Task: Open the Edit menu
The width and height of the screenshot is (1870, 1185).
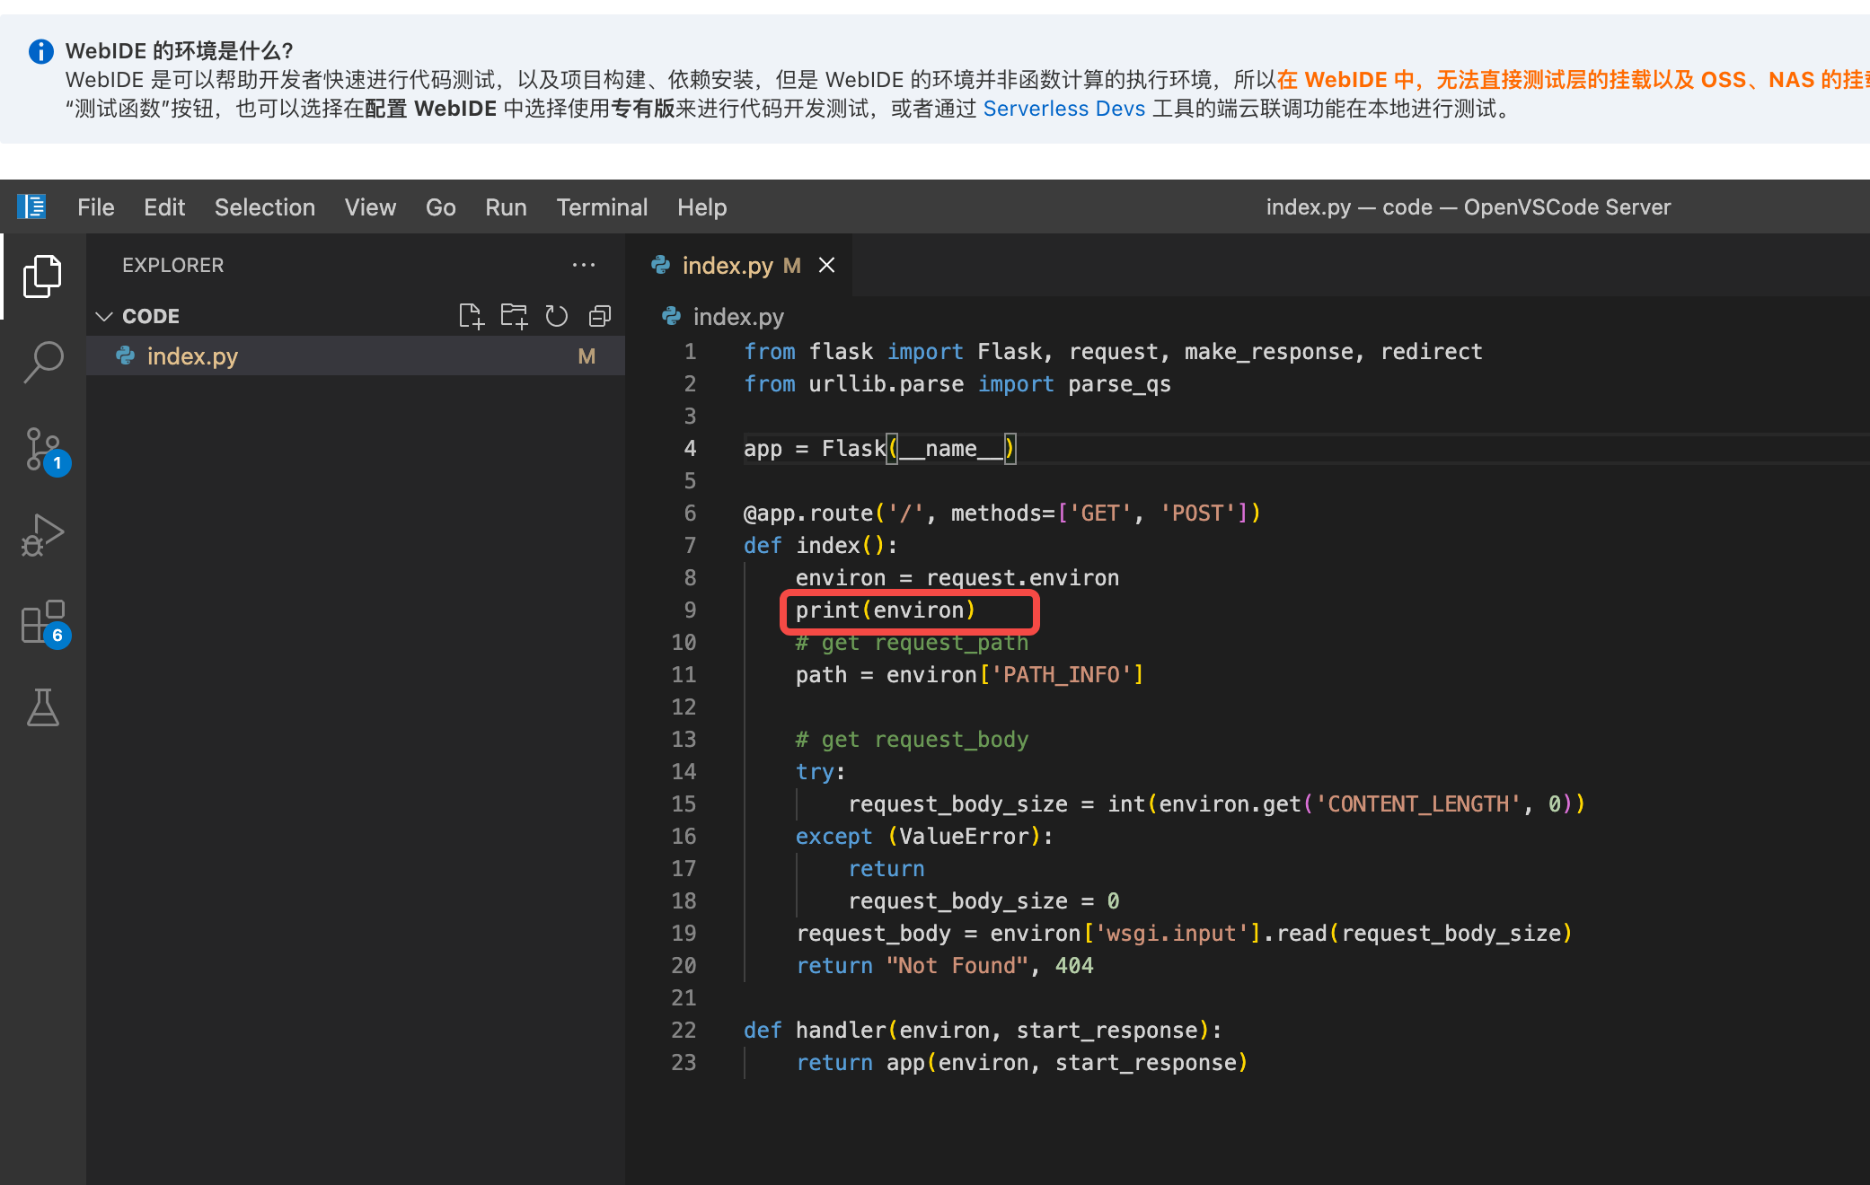Action: pyautogui.click(x=164, y=207)
